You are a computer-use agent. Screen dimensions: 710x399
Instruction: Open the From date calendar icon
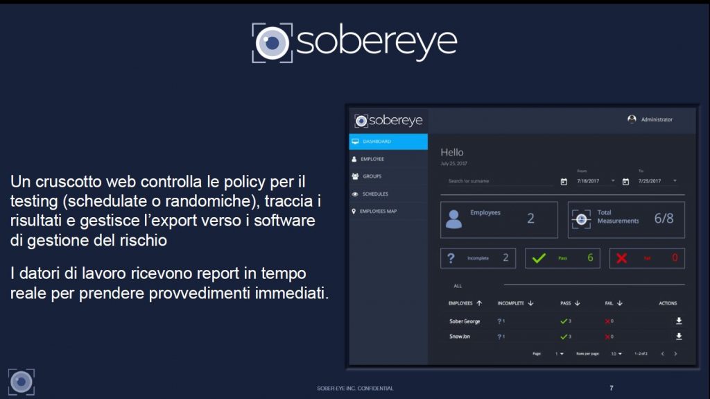coord(564,182)
